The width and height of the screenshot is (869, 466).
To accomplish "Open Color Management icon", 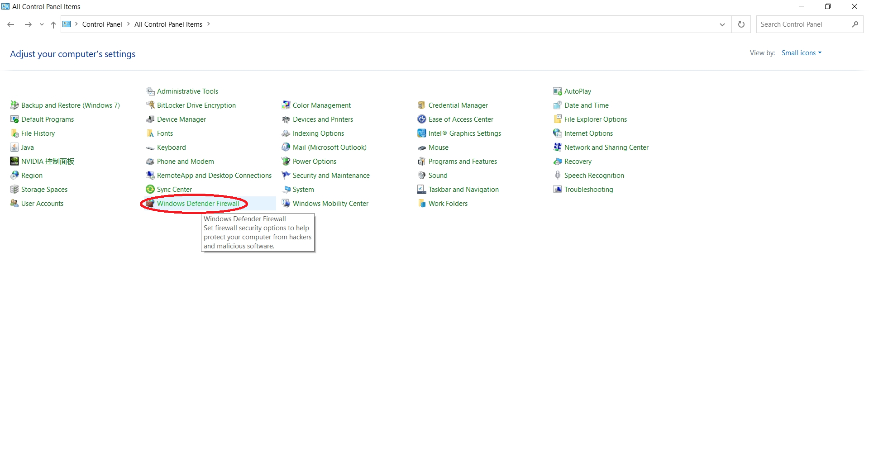I will [286, 105].
